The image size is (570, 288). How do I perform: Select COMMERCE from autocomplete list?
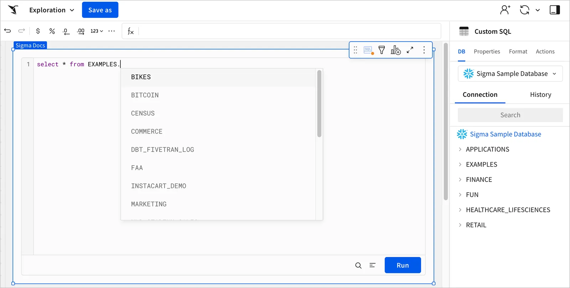(218, 132)
